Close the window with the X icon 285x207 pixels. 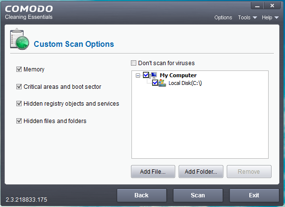pyautogui.click(x=272, y=6)
